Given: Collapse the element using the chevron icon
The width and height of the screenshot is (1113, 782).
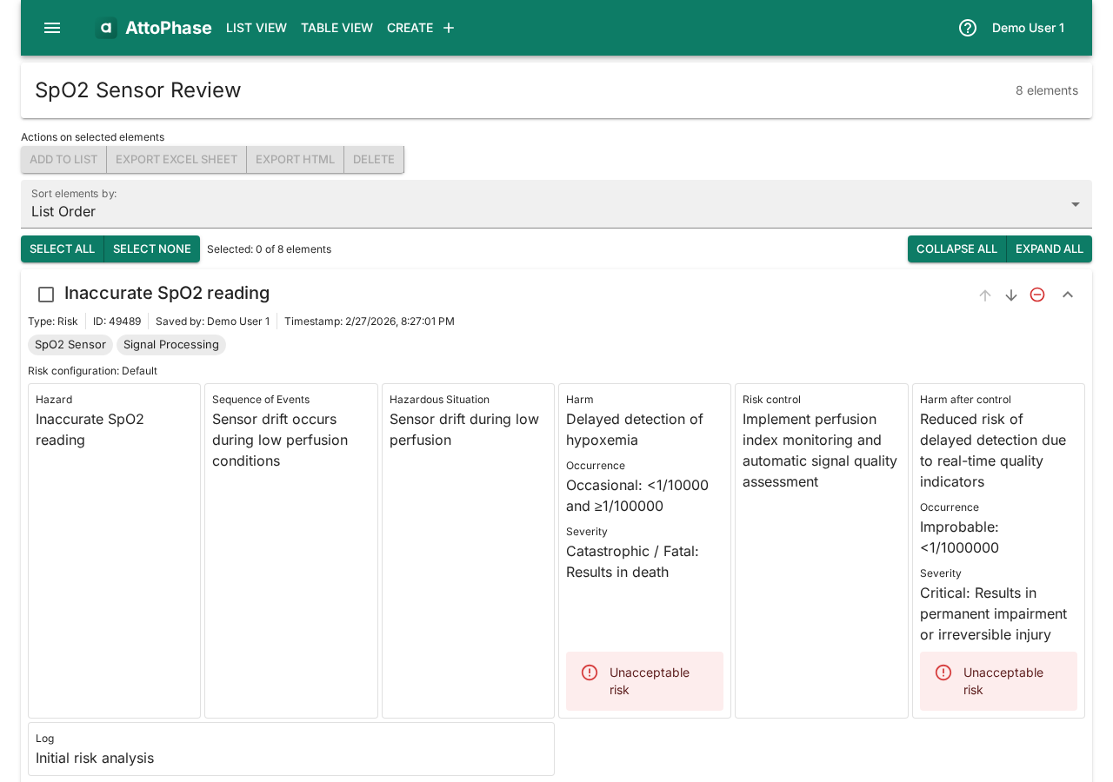Looking at the screenshot, I should pos(1066,295).
